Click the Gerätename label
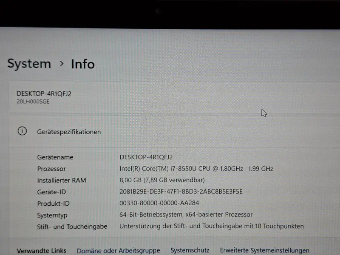Image resolution: width=340 pixels, height=255 pixels. click(x=55, y=157)
